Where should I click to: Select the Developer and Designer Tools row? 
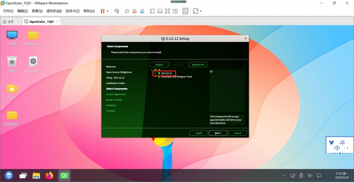176,76
